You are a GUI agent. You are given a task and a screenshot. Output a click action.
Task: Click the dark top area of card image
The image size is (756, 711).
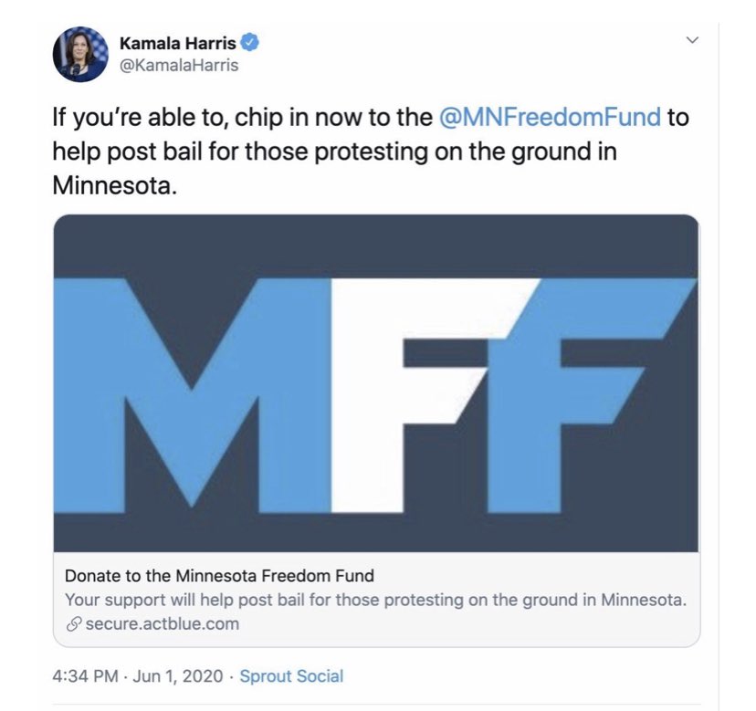point(375,242)
